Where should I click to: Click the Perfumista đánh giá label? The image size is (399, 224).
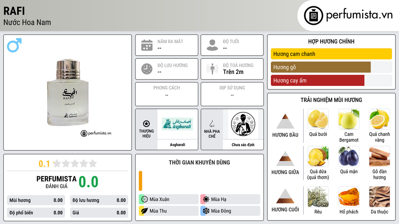tap(56, 182)
